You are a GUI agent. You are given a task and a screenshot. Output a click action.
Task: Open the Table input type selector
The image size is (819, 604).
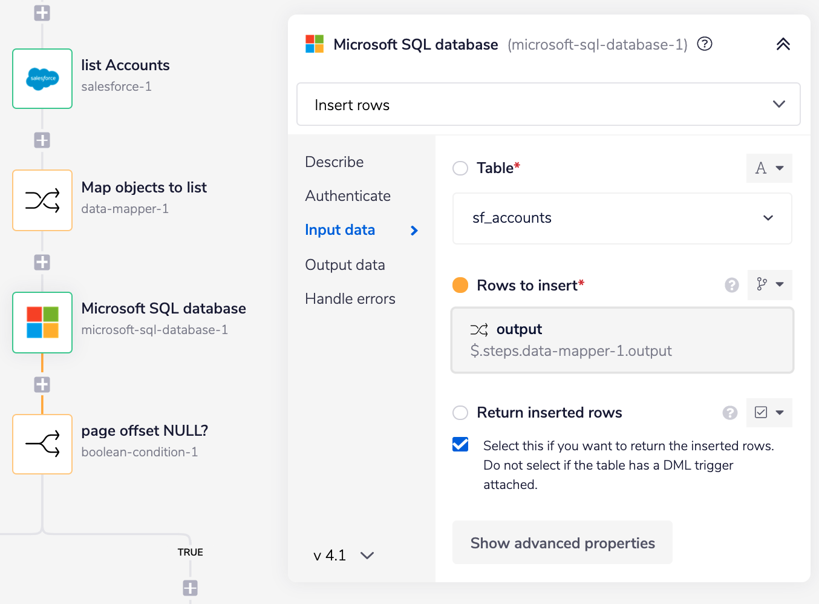pyautogui.click(x=769, y=168)
